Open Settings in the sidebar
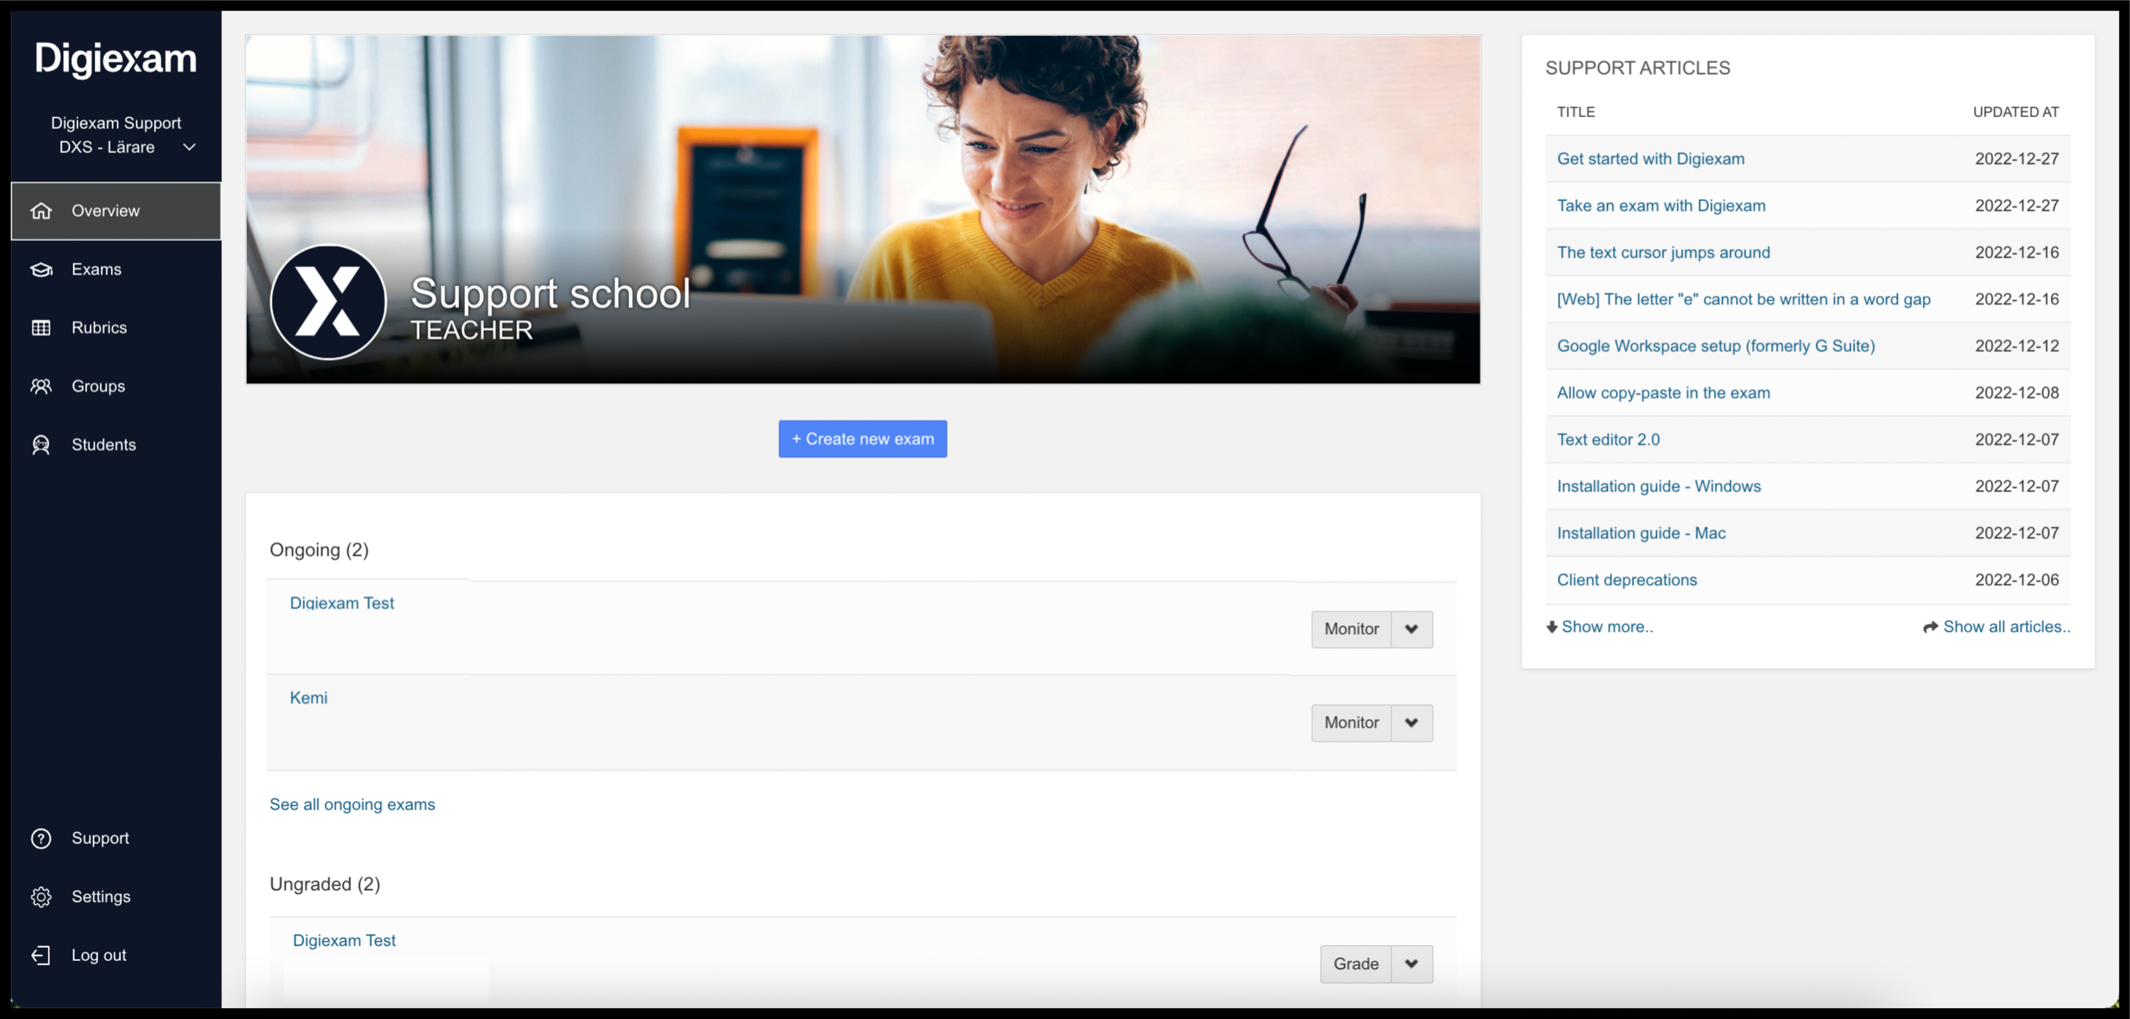Screen dimensions: 2130x1019 point(116,897)
